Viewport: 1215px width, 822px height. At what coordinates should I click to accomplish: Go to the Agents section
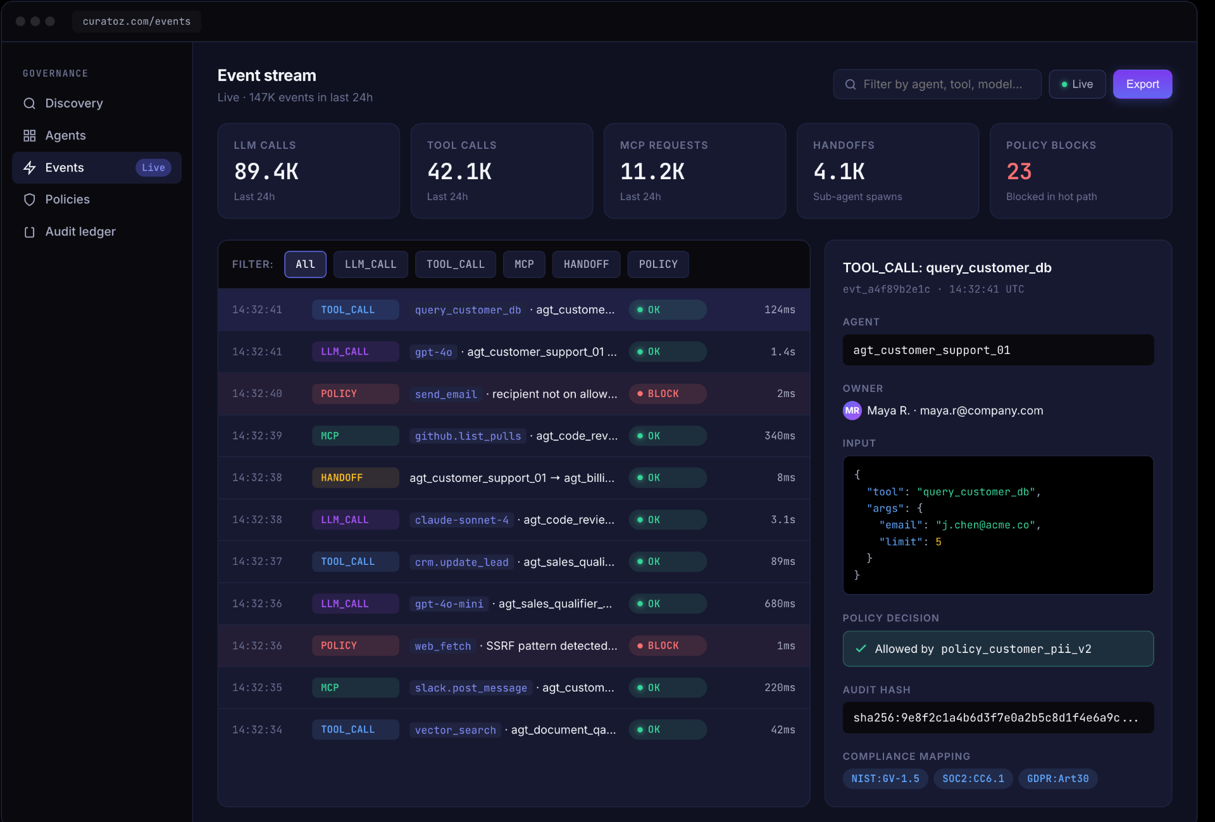(x=97, y=136)
